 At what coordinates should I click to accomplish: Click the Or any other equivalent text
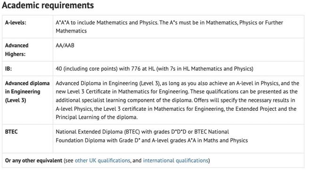(34, 160)
